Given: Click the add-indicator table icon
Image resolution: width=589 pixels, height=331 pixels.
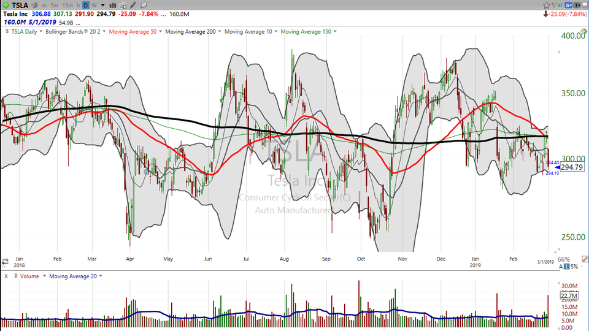Looking at the screenshot, I should point(123,6).
